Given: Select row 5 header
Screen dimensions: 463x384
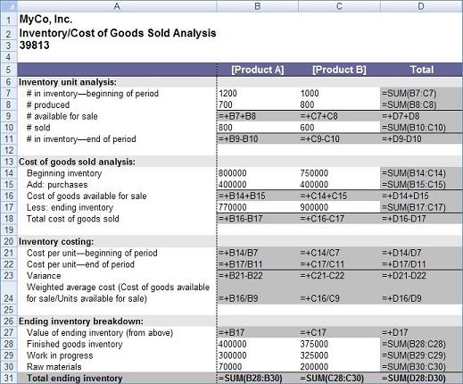Looking at the screenshot, I should click(x=9, y=70).
